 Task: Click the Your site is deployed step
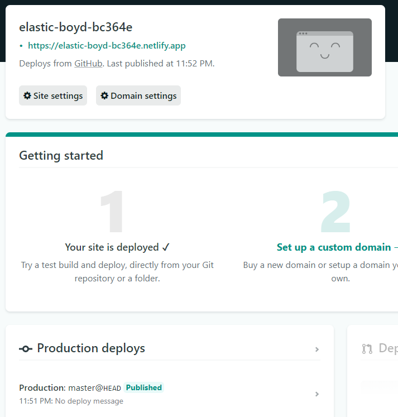pos(117,247)
